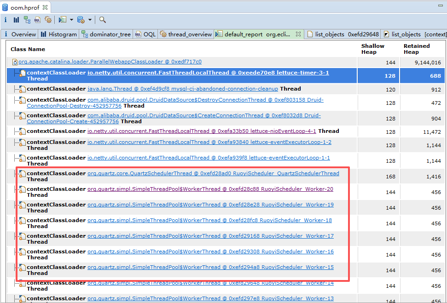Screen dimensions: 447x303
Task: Minimize the editor pane with top-right button
Action: pyautogui.click(x=441, y=6)
